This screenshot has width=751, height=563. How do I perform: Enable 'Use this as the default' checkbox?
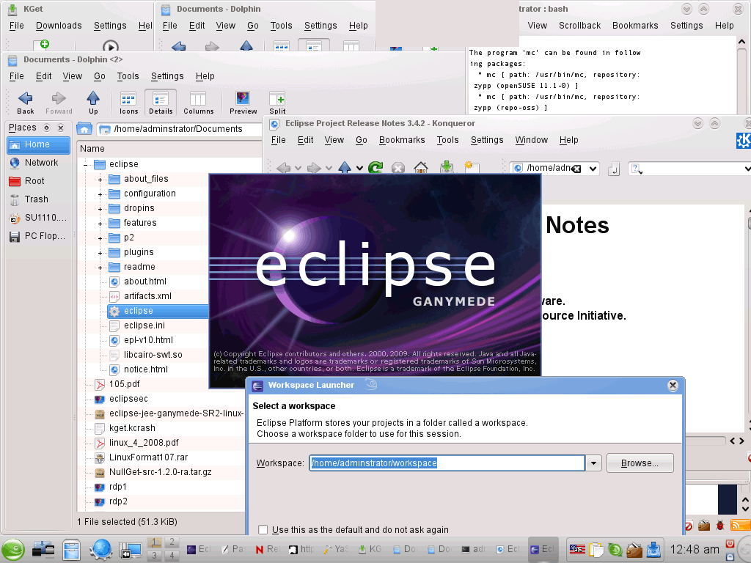262,529
